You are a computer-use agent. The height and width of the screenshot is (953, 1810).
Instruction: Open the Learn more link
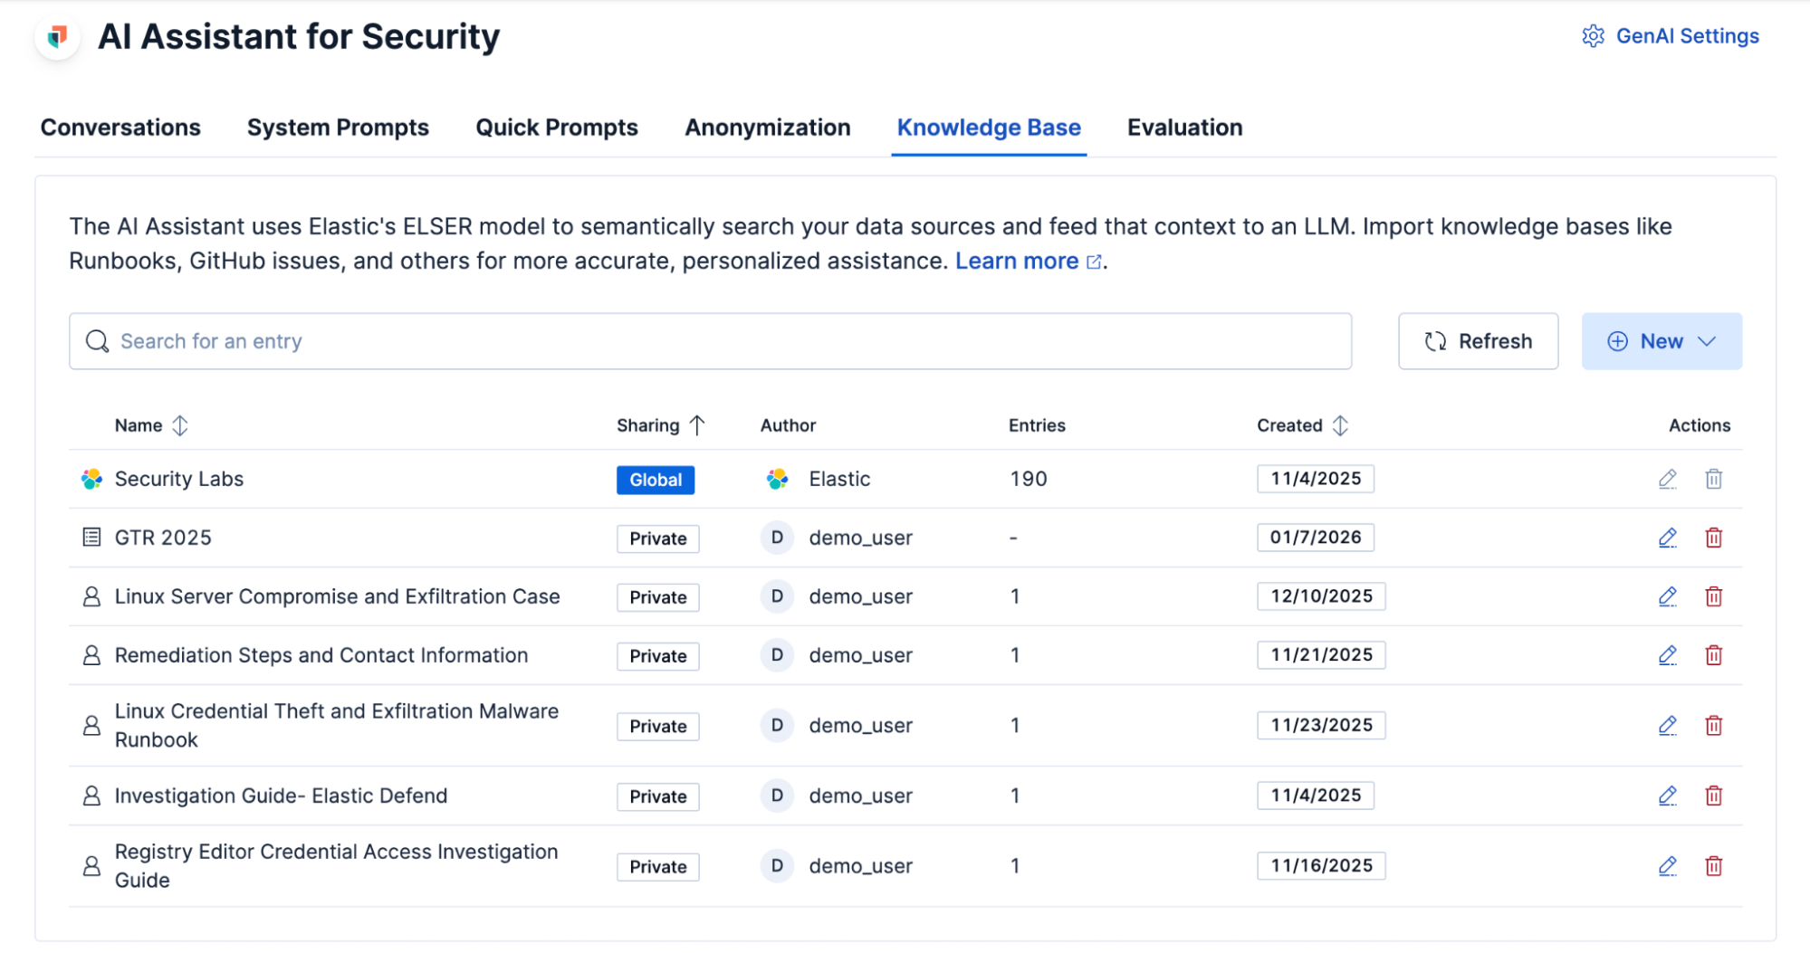(x=1028, y=261)
